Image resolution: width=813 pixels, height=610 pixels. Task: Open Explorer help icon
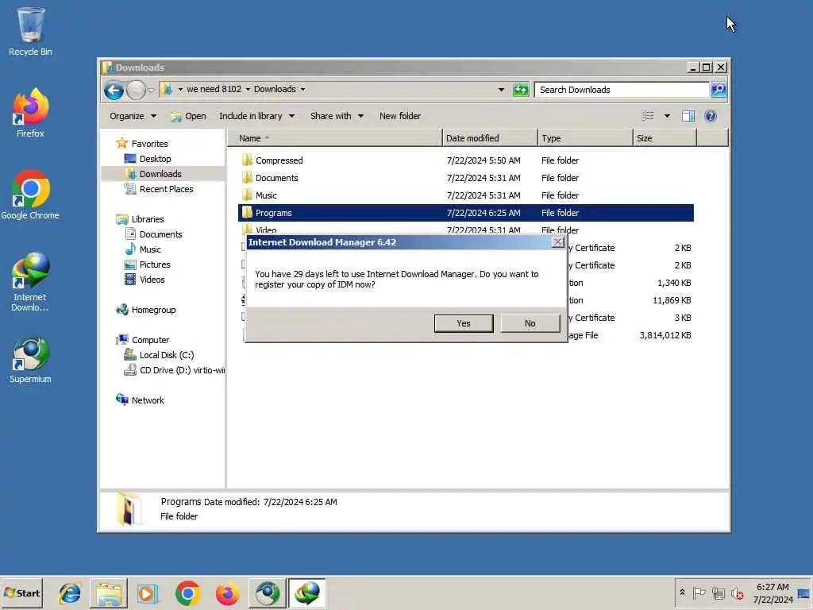pyautogui.click(x=711, y=116)
